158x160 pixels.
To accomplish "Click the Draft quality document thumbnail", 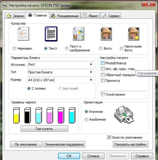I will 23,34.
